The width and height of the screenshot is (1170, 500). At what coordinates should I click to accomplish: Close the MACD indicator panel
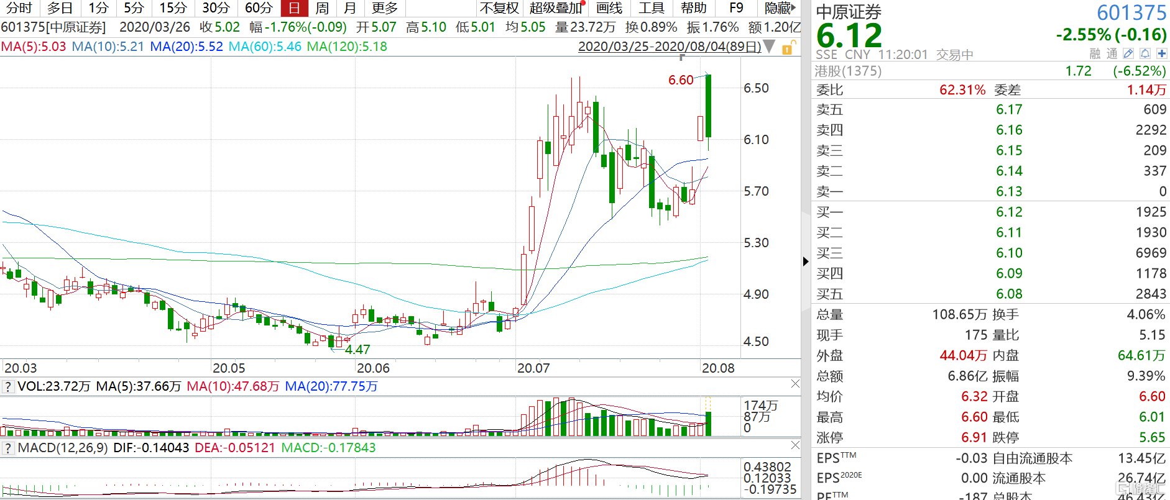point(795,445)
